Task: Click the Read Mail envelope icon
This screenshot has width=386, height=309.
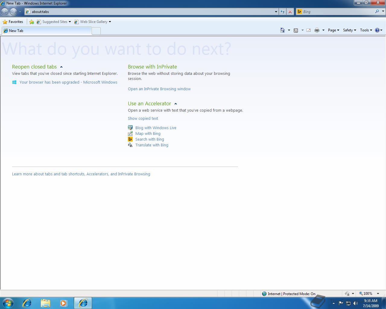Action: (308, 30)
